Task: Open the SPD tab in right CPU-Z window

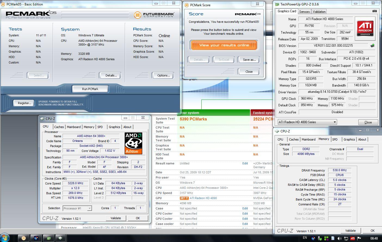Action: click(335, 139)
